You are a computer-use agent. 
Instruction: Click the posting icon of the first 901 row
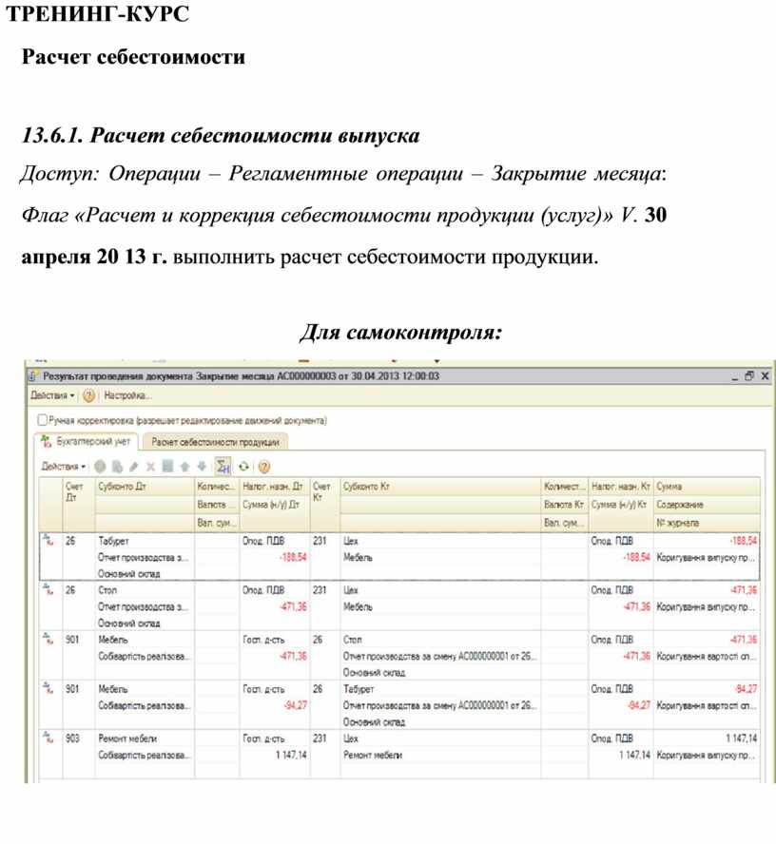tap(49, 639)
